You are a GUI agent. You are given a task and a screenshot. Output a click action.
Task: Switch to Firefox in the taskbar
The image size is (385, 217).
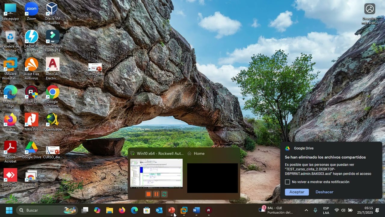point(122,210)
